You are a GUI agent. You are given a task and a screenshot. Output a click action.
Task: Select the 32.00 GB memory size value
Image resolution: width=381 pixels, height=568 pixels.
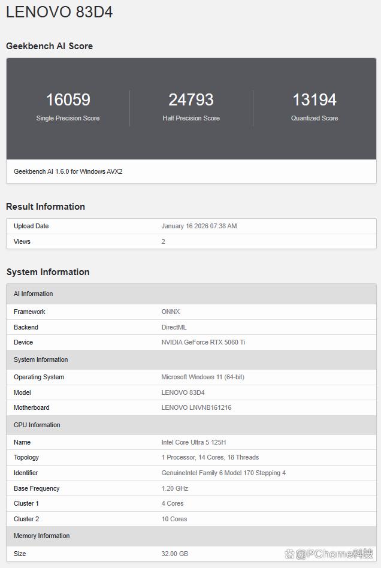coord(174,554)
